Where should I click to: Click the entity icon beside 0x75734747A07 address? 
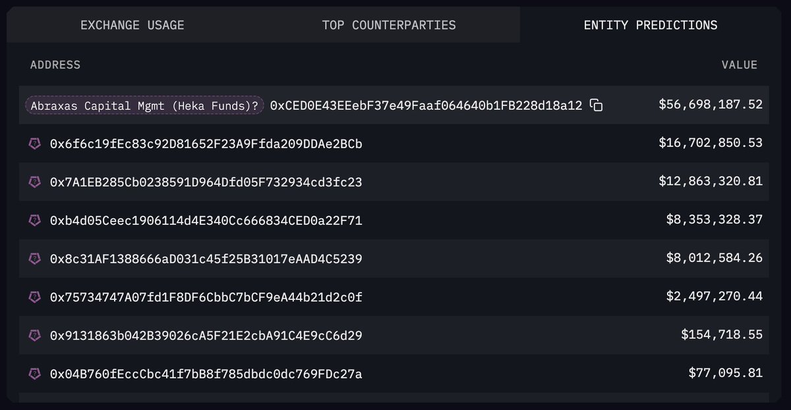tap(34, 297)
